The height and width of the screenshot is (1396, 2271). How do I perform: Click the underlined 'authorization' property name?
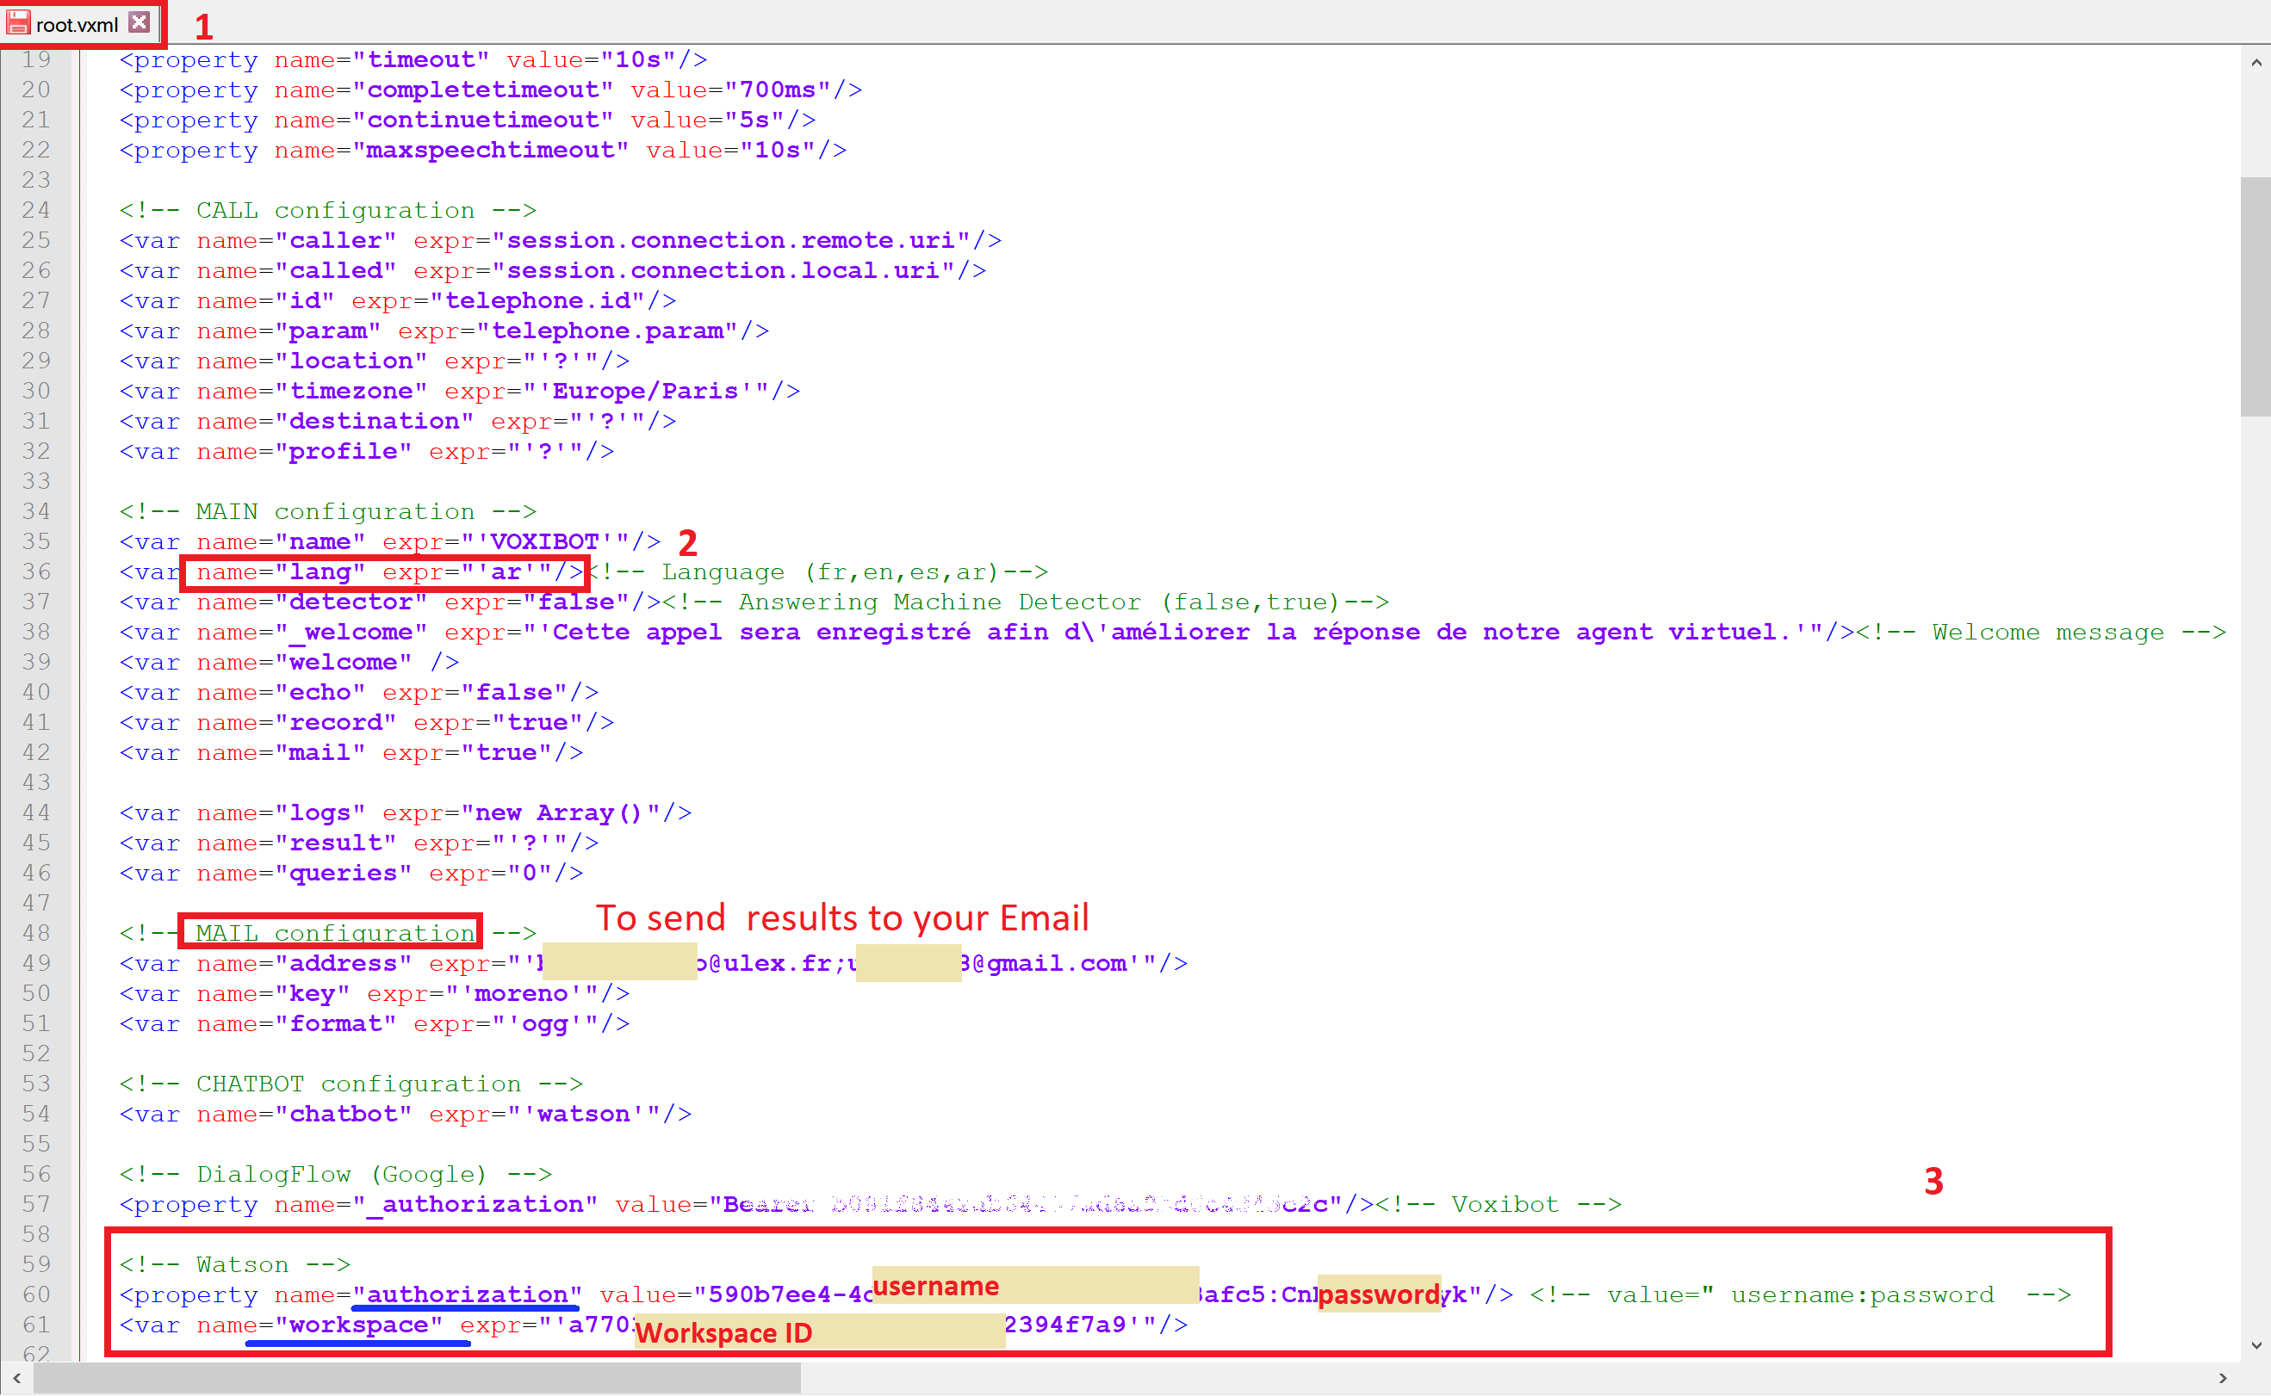point(467,1294)
